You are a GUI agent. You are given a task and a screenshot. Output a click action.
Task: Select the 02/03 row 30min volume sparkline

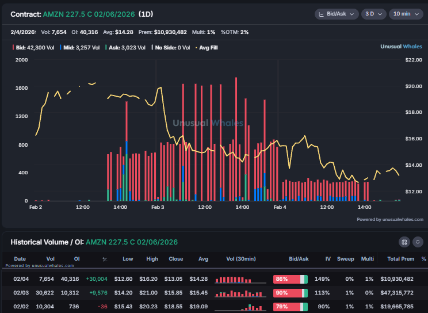(239, 293)
